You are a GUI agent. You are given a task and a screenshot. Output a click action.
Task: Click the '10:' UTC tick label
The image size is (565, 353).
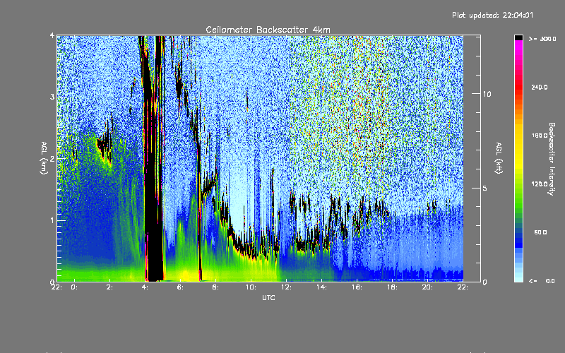pyautogui.click(x=251, y=287)
